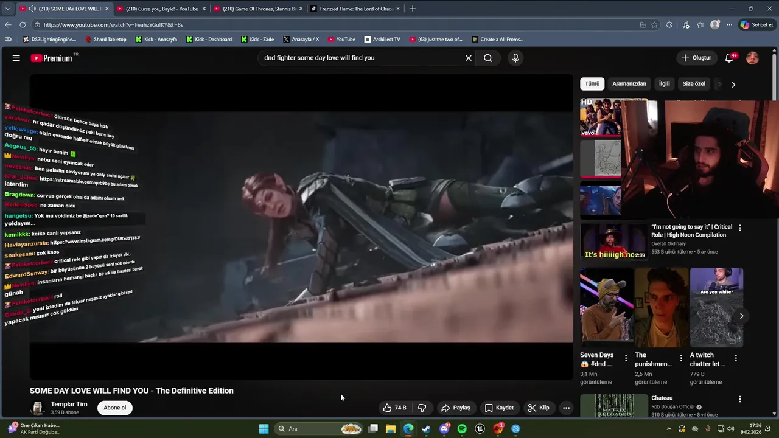Subscribe with the Abone ol button
Viewport: 779px width, 438px height.
point(114,408)
